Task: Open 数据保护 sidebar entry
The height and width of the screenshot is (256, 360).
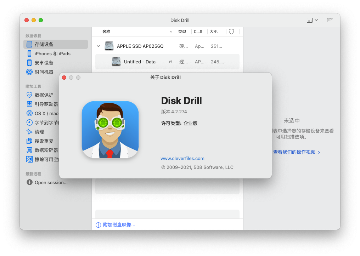Action: pos(44,95)
